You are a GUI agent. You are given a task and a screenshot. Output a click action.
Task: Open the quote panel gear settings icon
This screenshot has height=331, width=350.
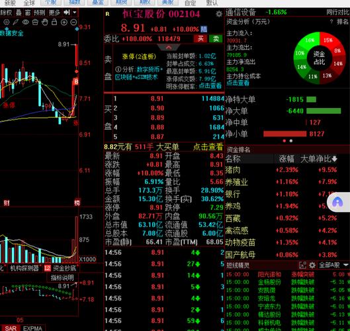(219, 14)
